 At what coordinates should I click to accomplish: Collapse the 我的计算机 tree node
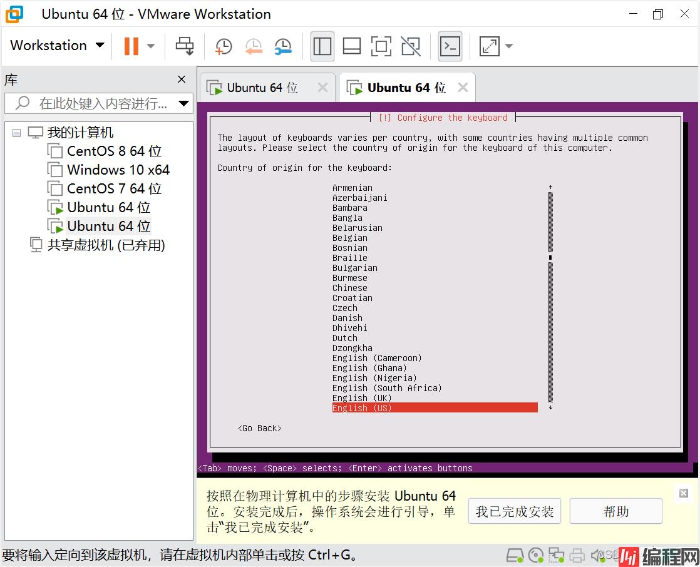point(16,133)
